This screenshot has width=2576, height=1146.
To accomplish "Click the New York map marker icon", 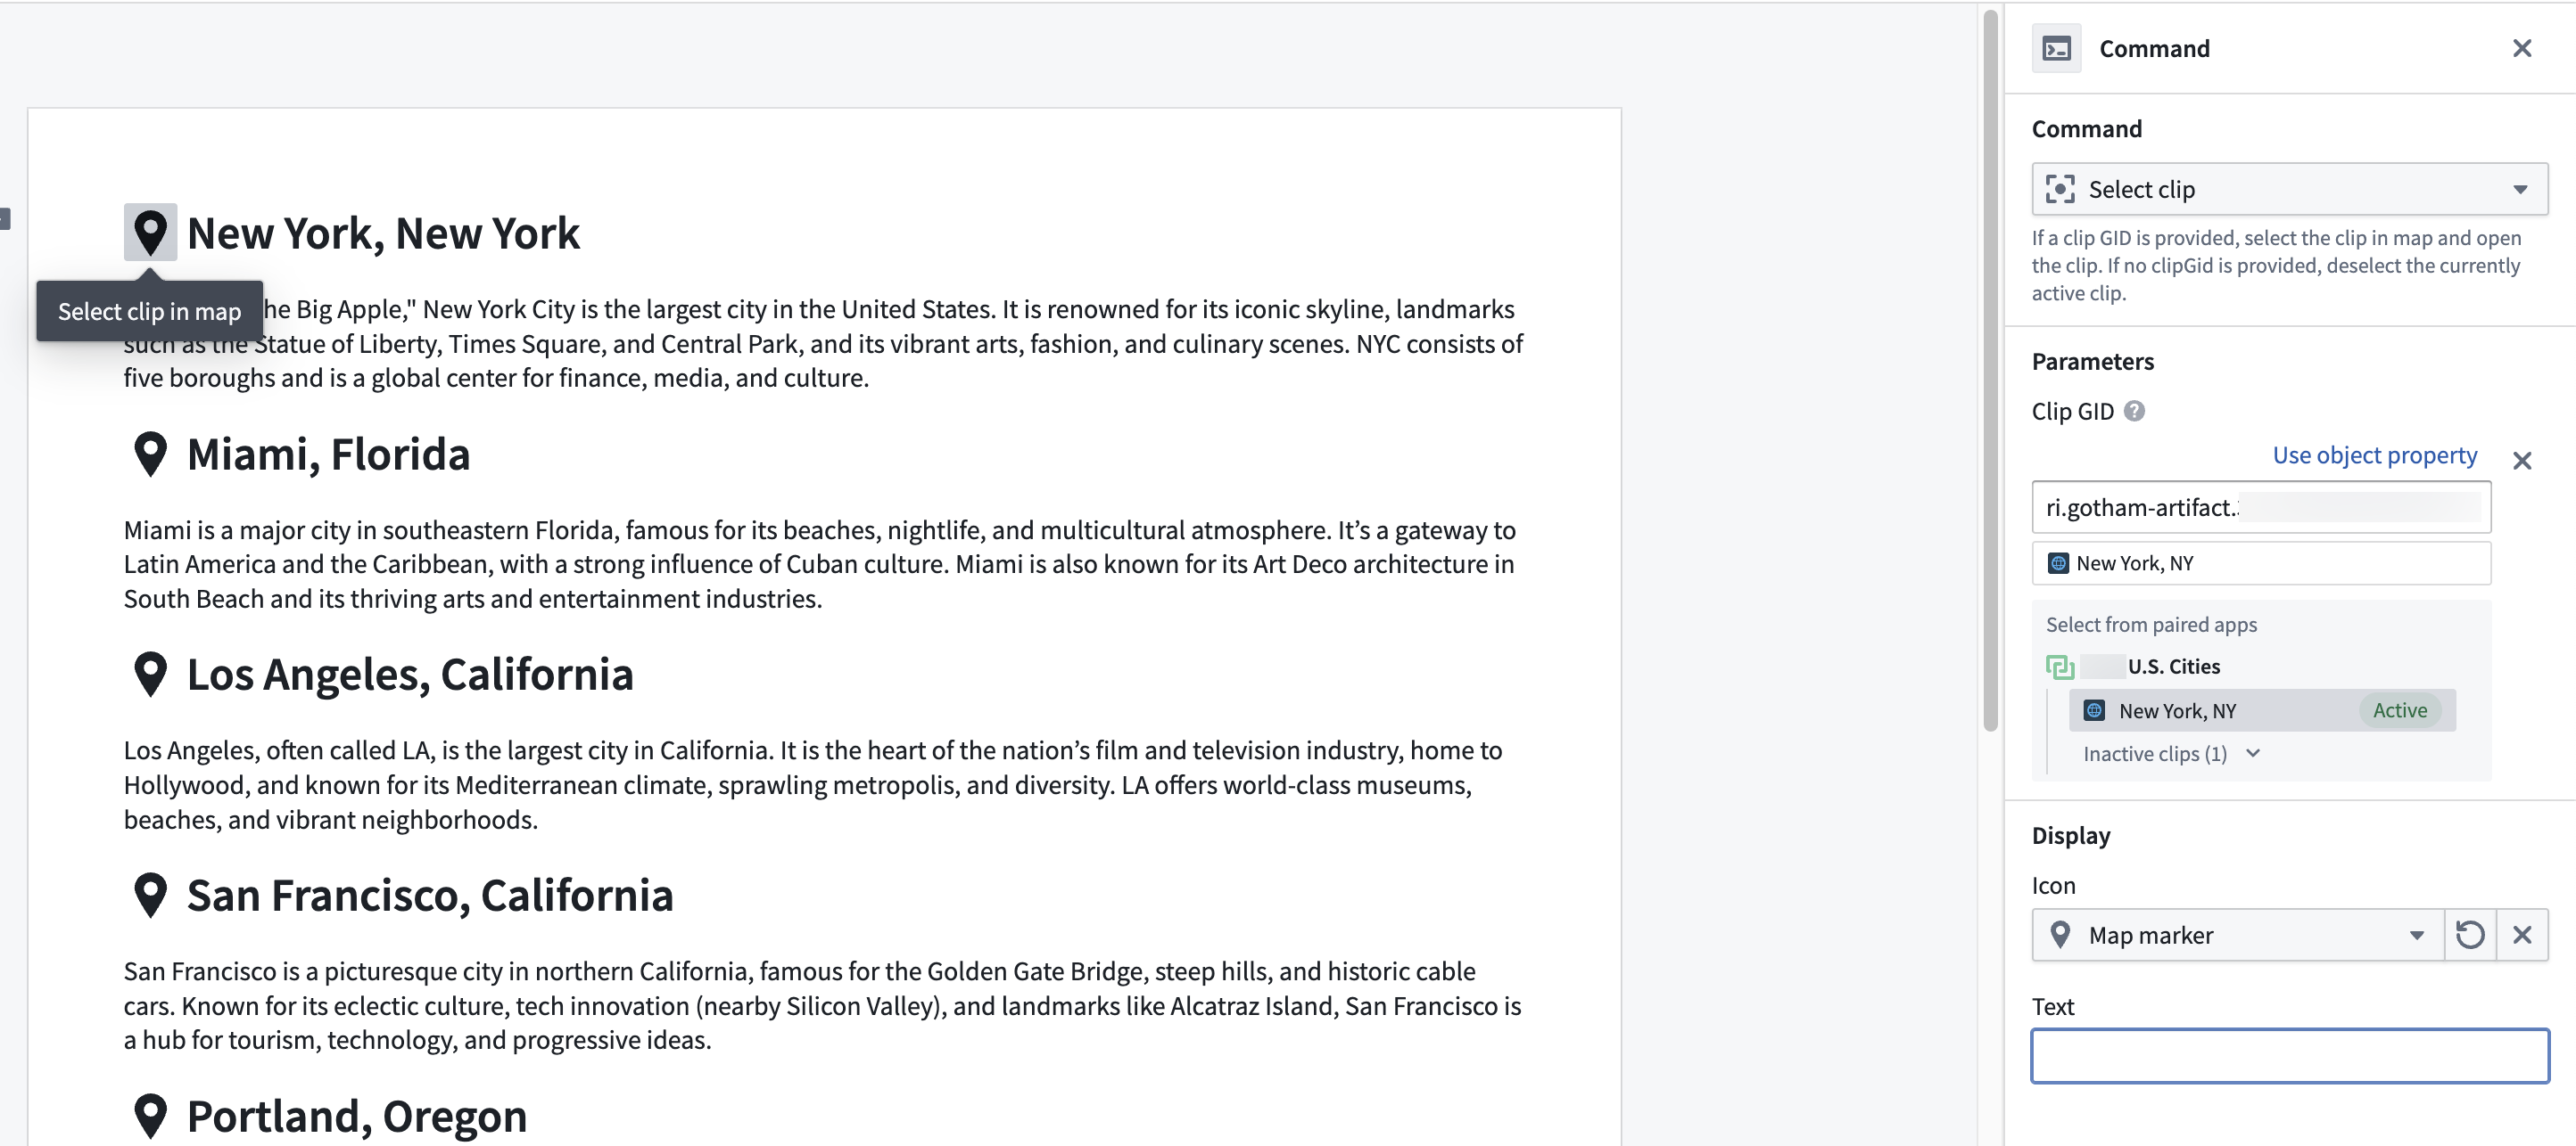I will (x=150, y=233).
